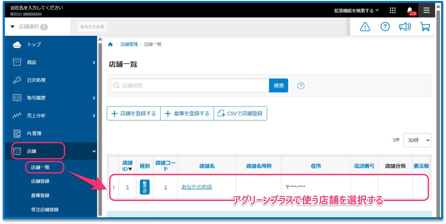Expand the 商品 sidebar menu

(53, 62)
